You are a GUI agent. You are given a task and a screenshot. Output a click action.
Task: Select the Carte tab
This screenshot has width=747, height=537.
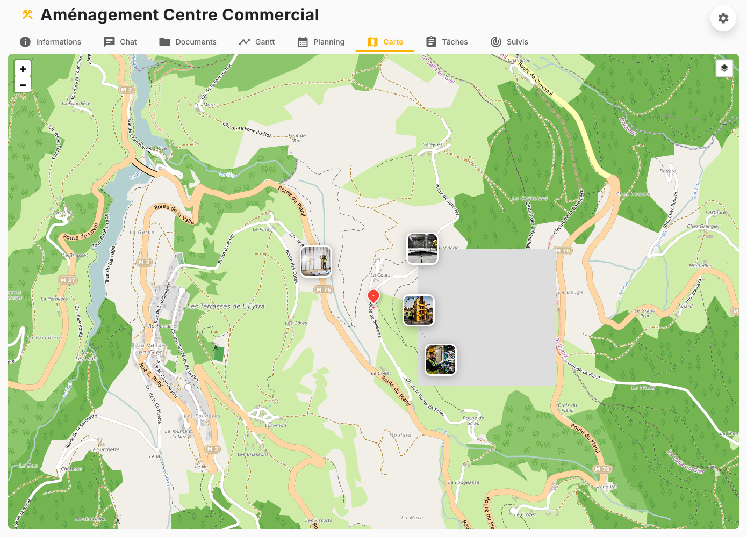point(385,42)
